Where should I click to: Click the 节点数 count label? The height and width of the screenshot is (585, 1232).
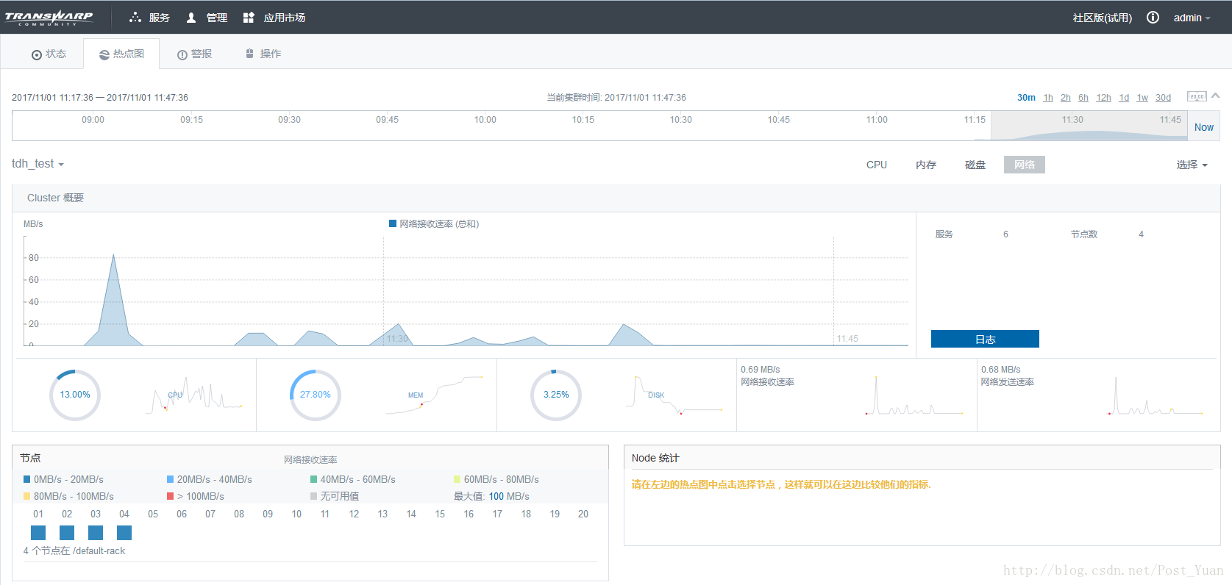coord(1084,234)
